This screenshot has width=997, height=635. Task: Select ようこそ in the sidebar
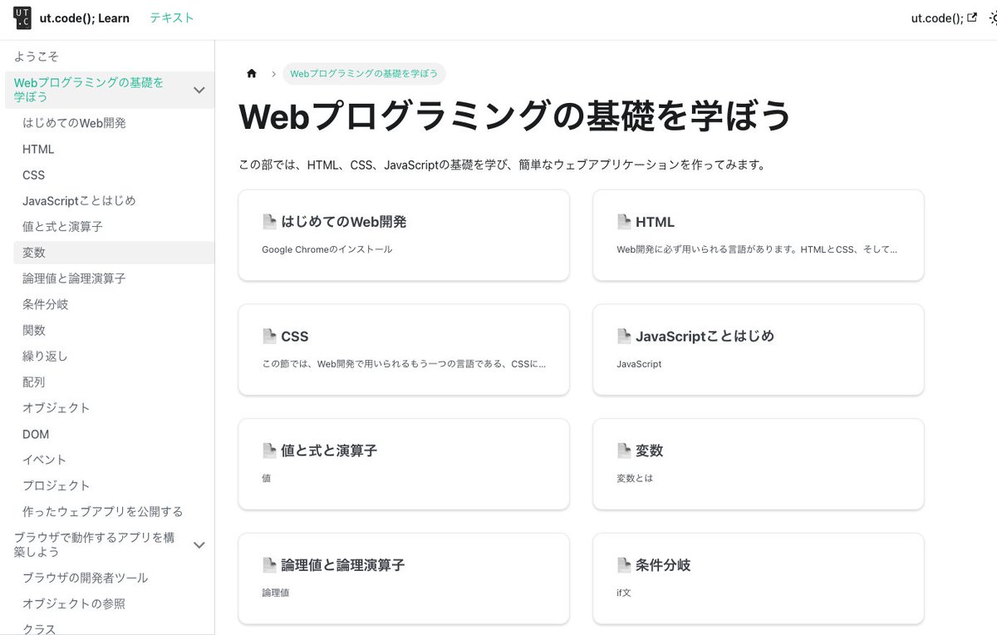click(37, 57)
